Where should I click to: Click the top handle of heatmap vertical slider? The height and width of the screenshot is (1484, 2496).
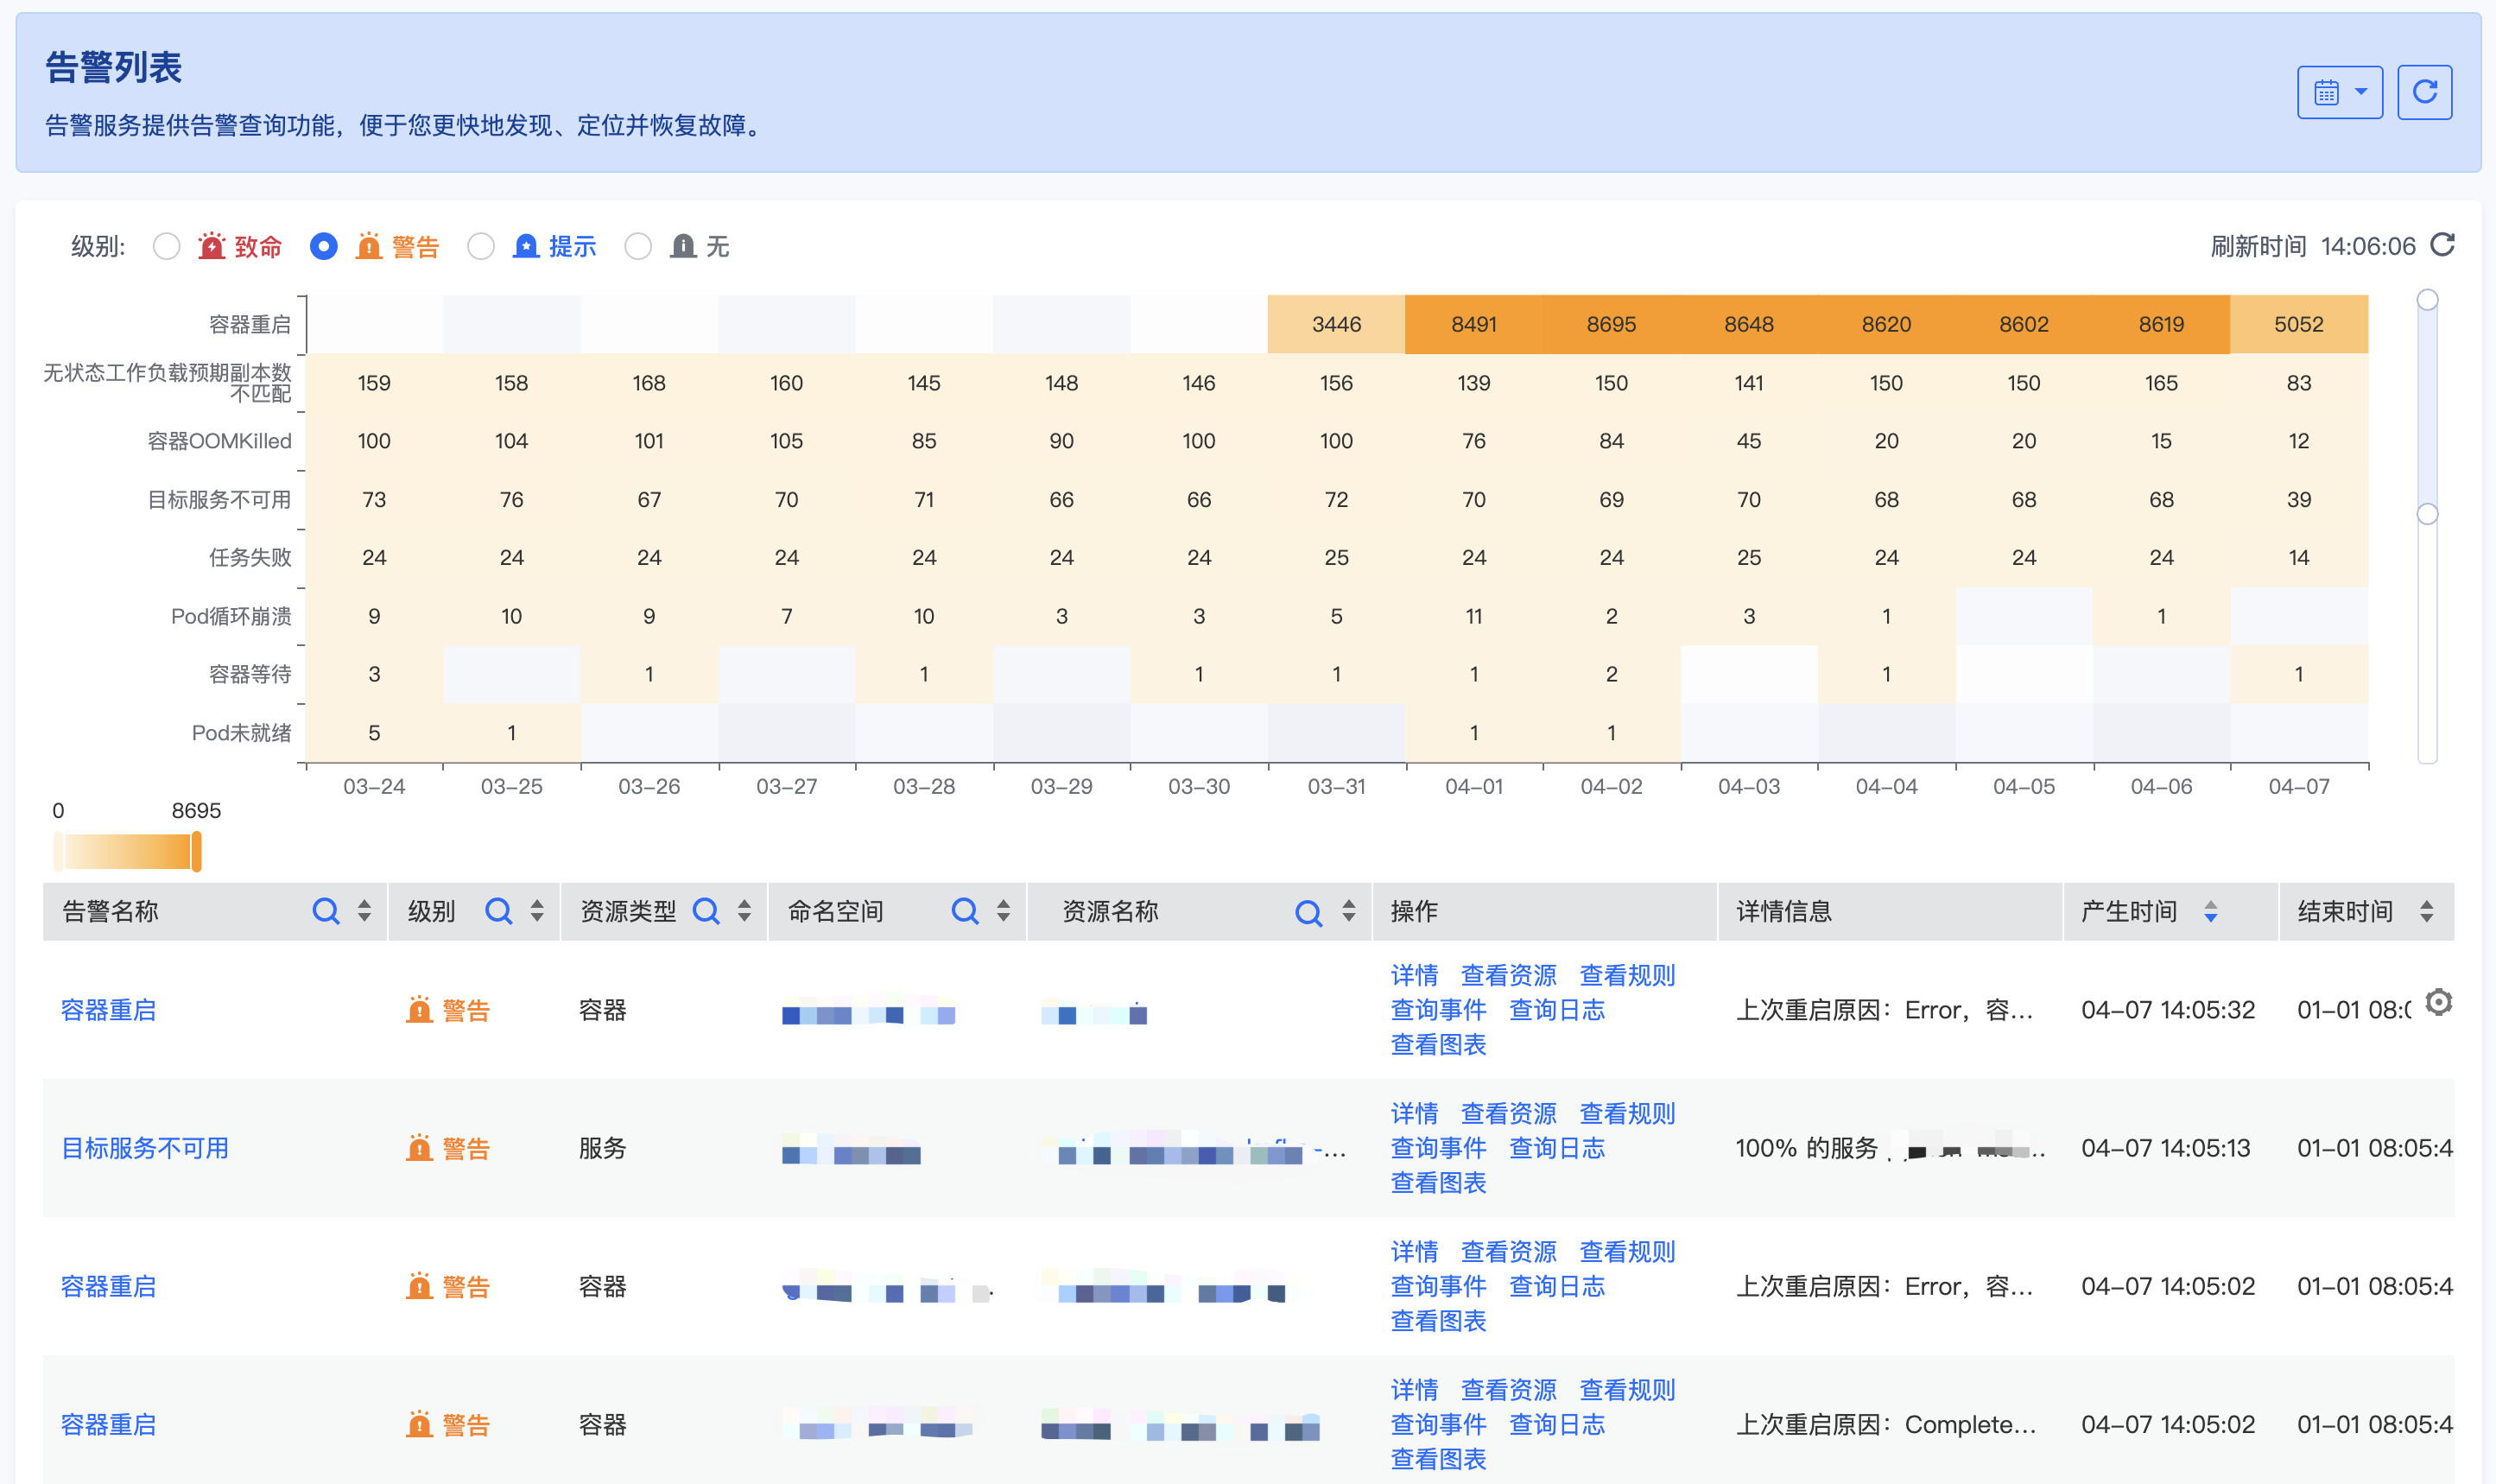tap(2427, 300)
